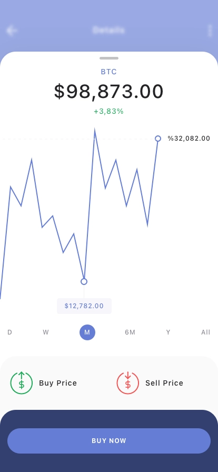Tap the back arrow icon
The image size is (218, 472).
(x=12, y=31)
